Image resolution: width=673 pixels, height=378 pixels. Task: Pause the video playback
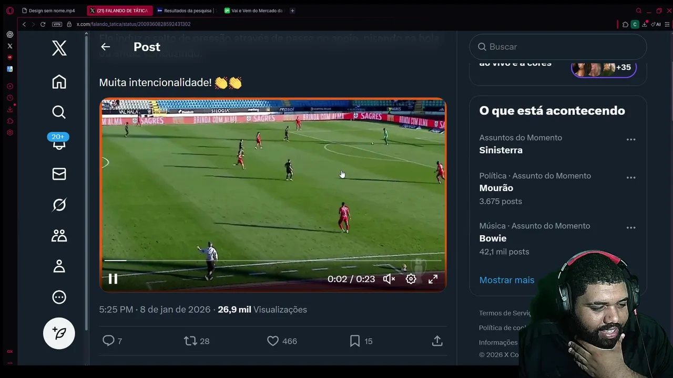tap(113, 279)
